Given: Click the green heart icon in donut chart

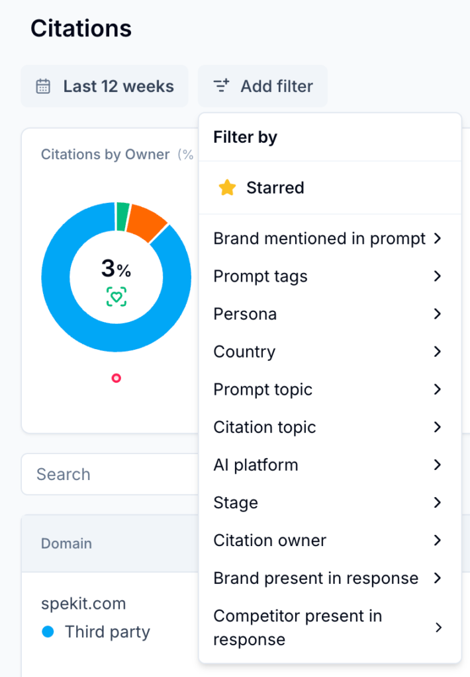Looking at the screenshot, I should [x=117, y=297].
